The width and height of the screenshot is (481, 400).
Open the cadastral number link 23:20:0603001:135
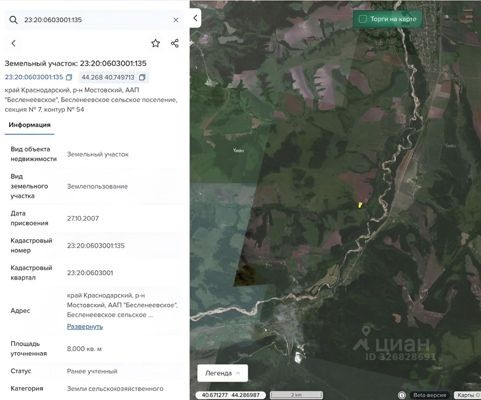(x=34, y=77)
